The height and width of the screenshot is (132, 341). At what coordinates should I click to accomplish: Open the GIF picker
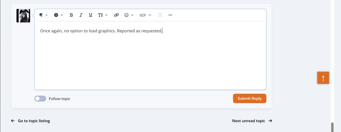pyautogui.click(x=143, y=15)
